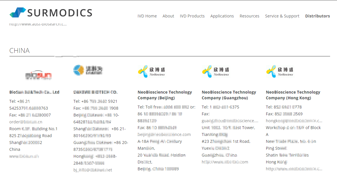
Task: Open the Hong Kong company's http://www website link
Action: pyautogui.click(x=294, y=169)
